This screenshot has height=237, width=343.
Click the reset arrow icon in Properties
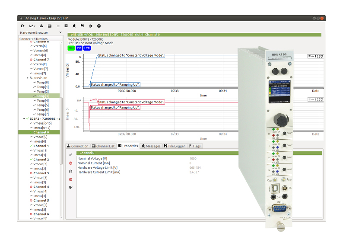tap(70, 171)
